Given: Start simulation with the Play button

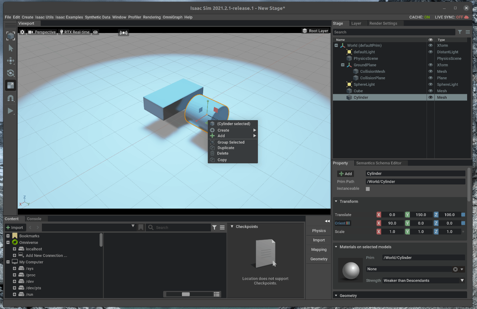Looking at the screenshot, I should [x=11, y=111].
